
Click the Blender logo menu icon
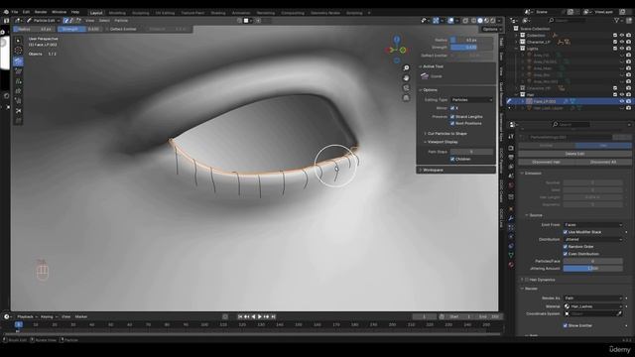pos(6,12)
